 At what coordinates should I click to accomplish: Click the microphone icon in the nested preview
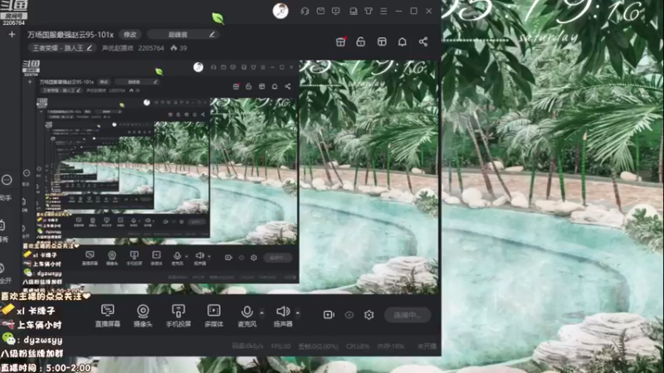coord(178,258)
